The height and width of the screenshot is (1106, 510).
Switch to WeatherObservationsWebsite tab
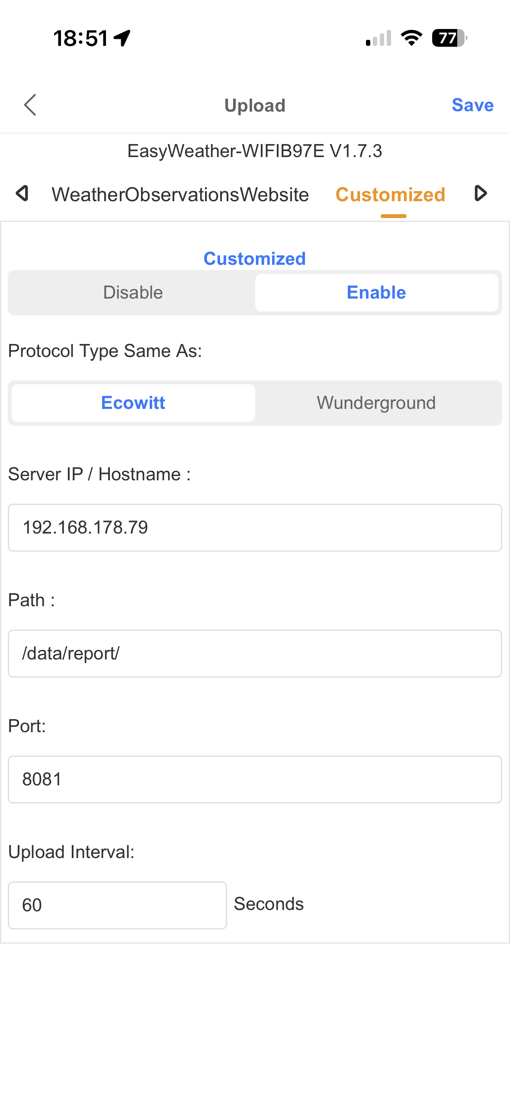click(x=180, y=195)
